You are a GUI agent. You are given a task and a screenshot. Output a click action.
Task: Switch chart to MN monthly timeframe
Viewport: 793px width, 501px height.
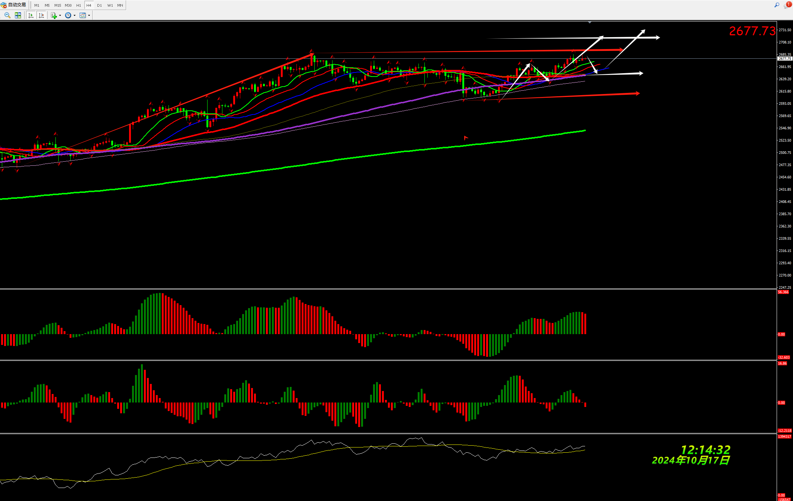pos(120,5)
